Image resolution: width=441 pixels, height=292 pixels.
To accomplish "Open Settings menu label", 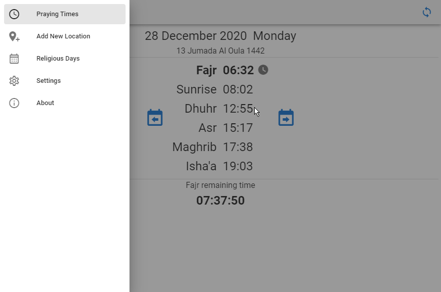I will tap(49, 81).
